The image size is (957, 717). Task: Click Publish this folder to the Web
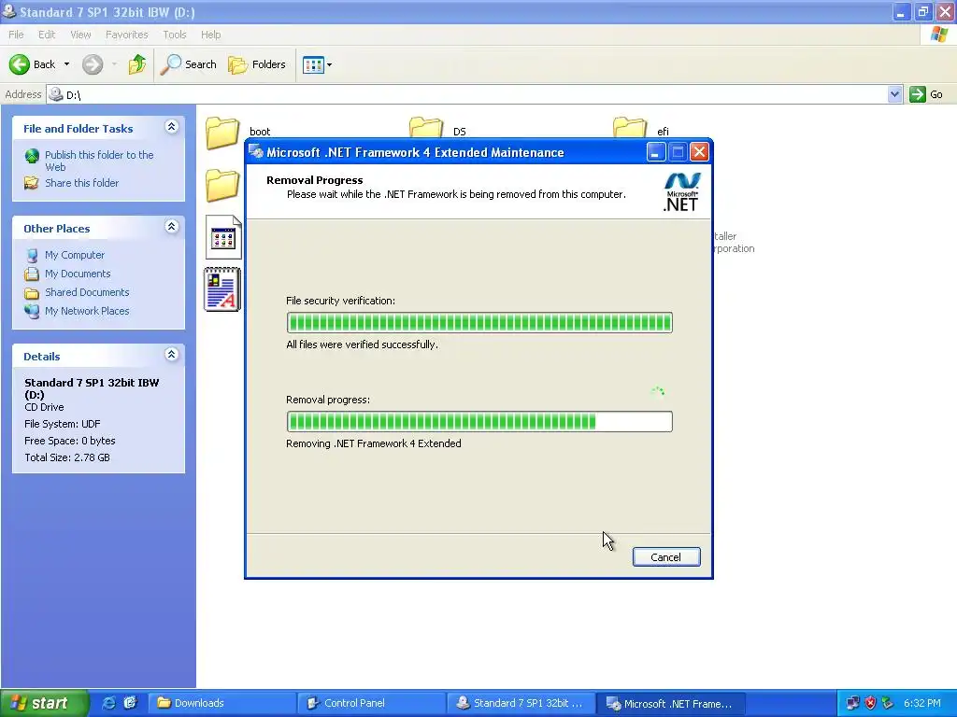coord(99,161)
